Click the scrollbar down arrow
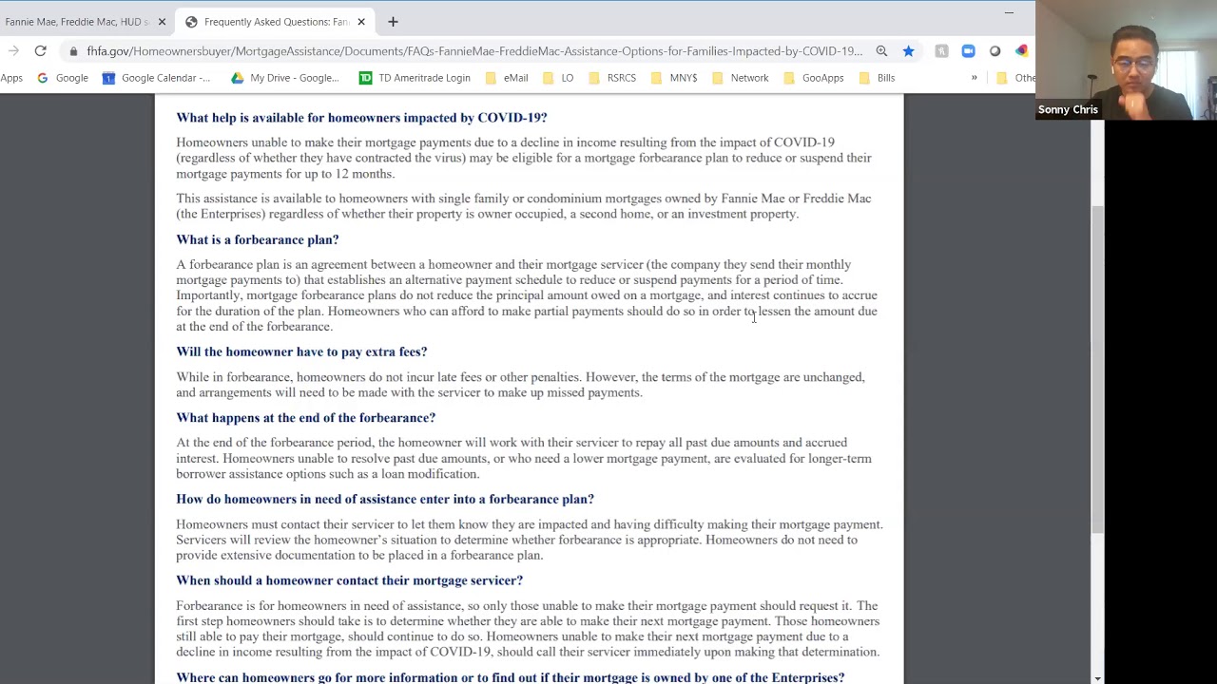Image resolution: width=1217 pixels, height=684 pixels. coord(1098,678)
